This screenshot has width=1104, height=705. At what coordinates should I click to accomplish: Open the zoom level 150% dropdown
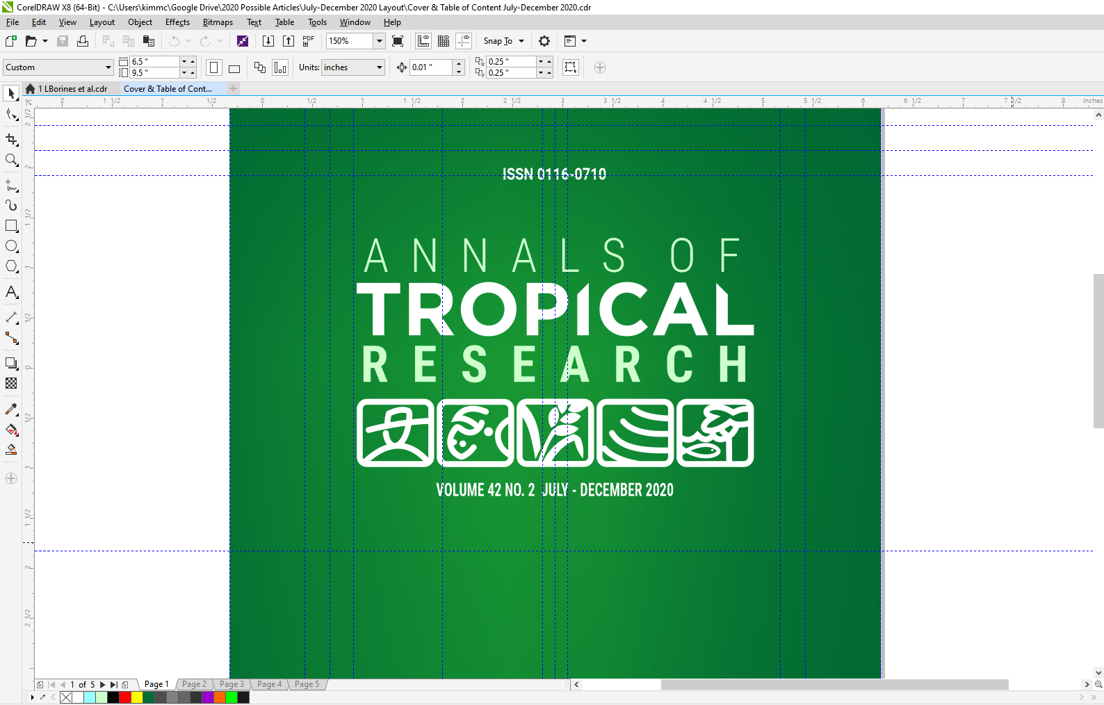(x=379, y=41)
